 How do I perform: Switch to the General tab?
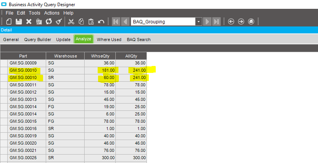click(11, 40)
